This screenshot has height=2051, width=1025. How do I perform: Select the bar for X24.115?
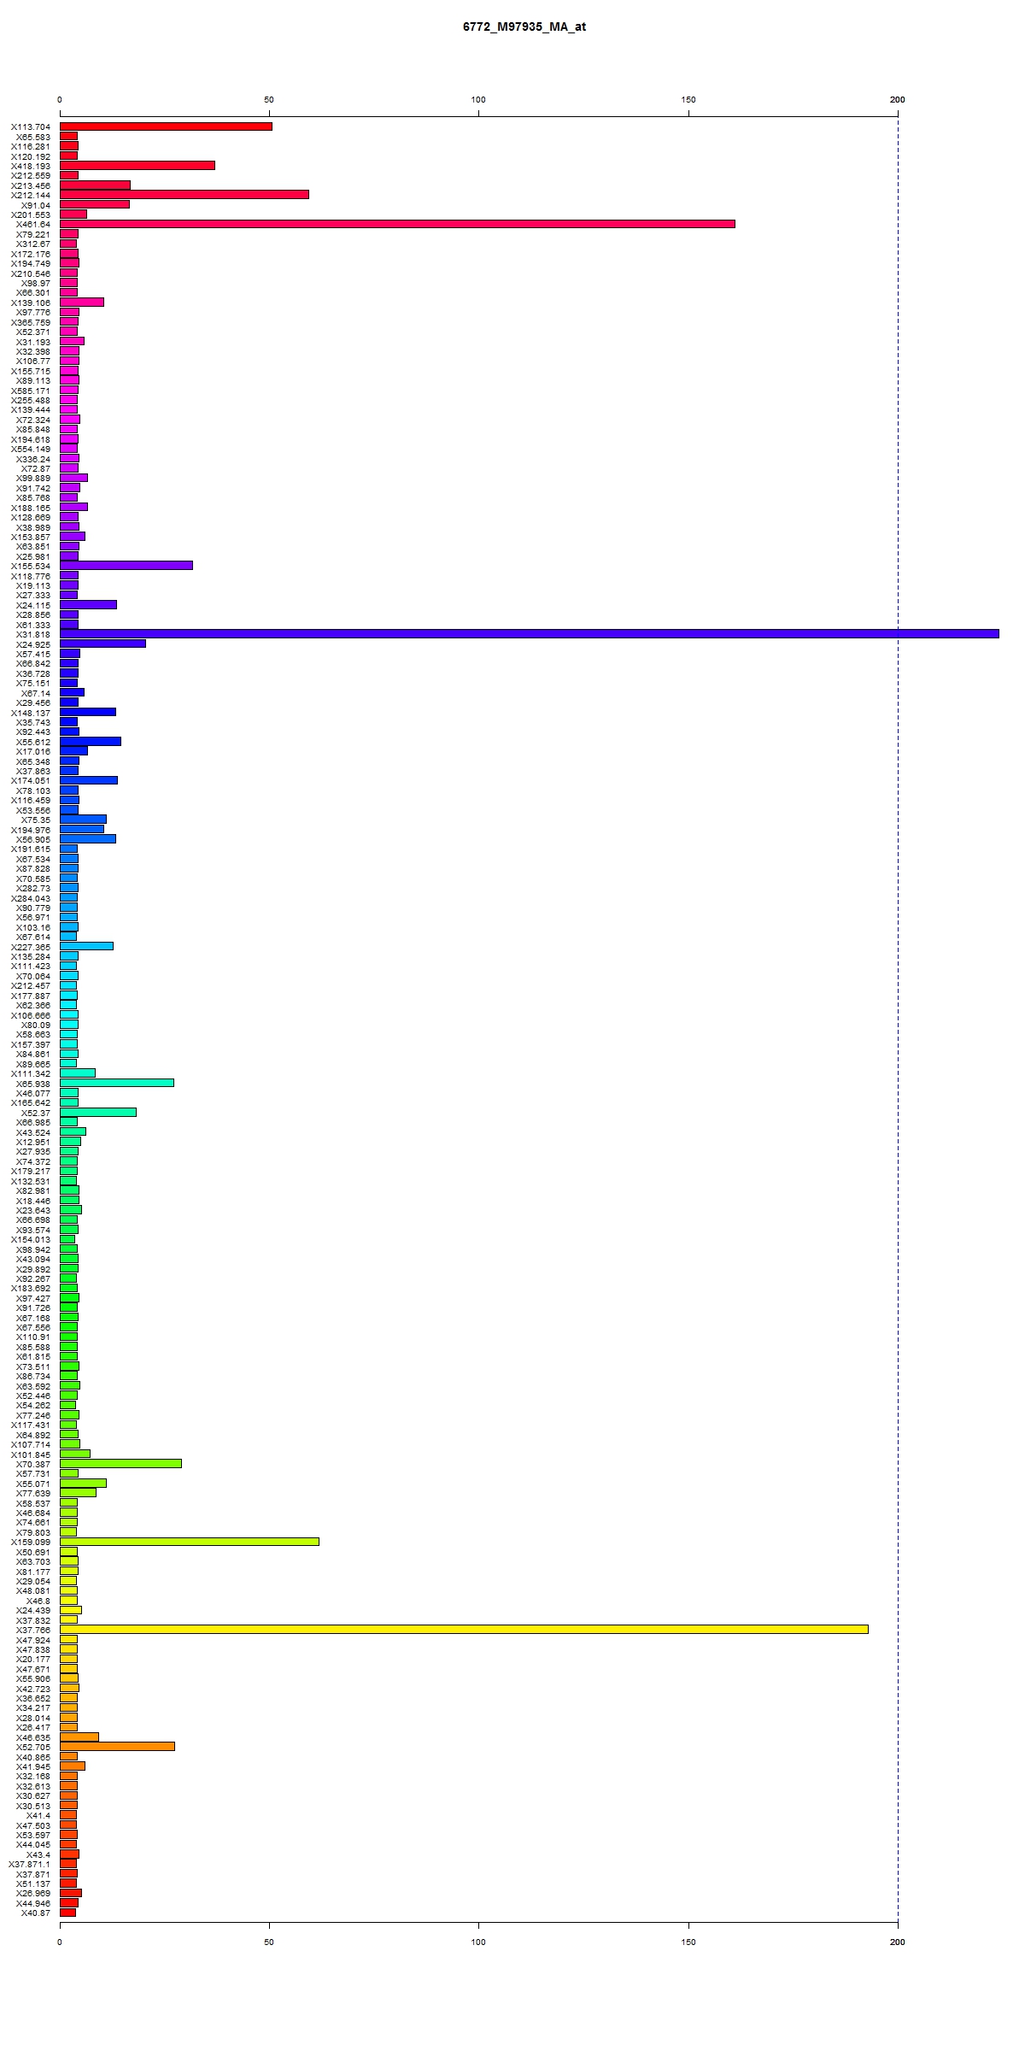88,604
